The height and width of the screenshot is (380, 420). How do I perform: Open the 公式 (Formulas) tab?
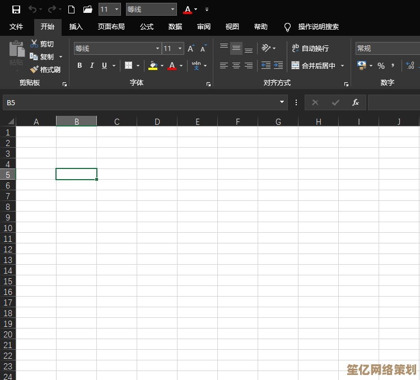[x=147, y=27]
